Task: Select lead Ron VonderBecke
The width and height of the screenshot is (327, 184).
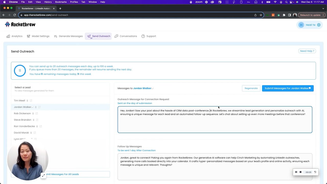Action: coord(24,126)
